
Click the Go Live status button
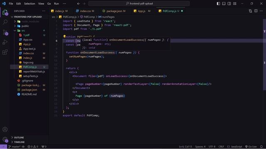[x=251, y=147]
